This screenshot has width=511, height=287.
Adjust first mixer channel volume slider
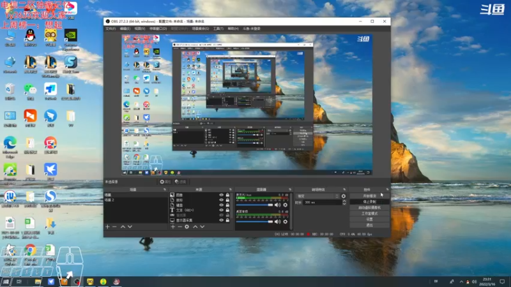[x=254, y=205]
